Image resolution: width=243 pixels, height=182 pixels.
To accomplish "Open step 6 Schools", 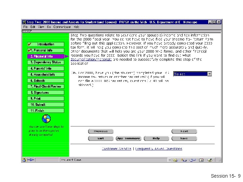I will point(46,81).
